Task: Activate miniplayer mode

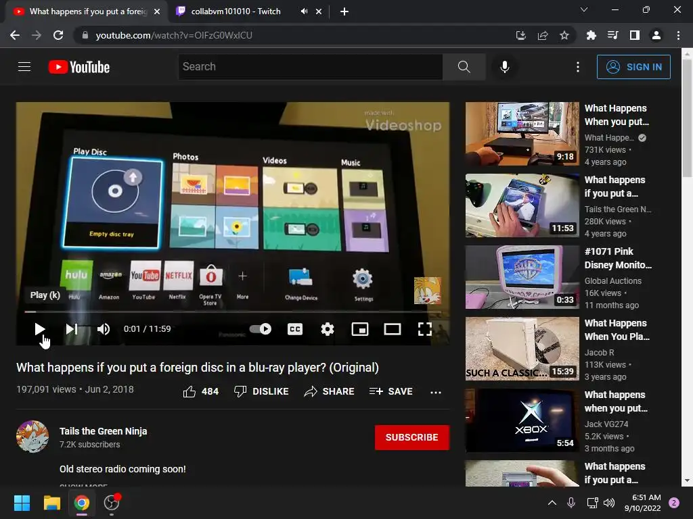Action: (x=360, y=329)
